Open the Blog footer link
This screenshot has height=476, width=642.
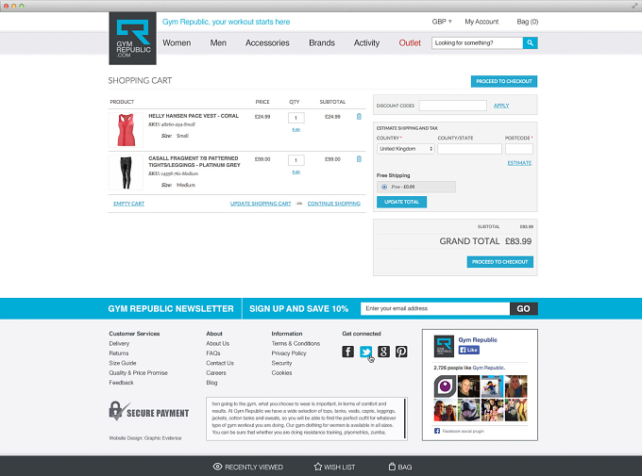(211, 383)
